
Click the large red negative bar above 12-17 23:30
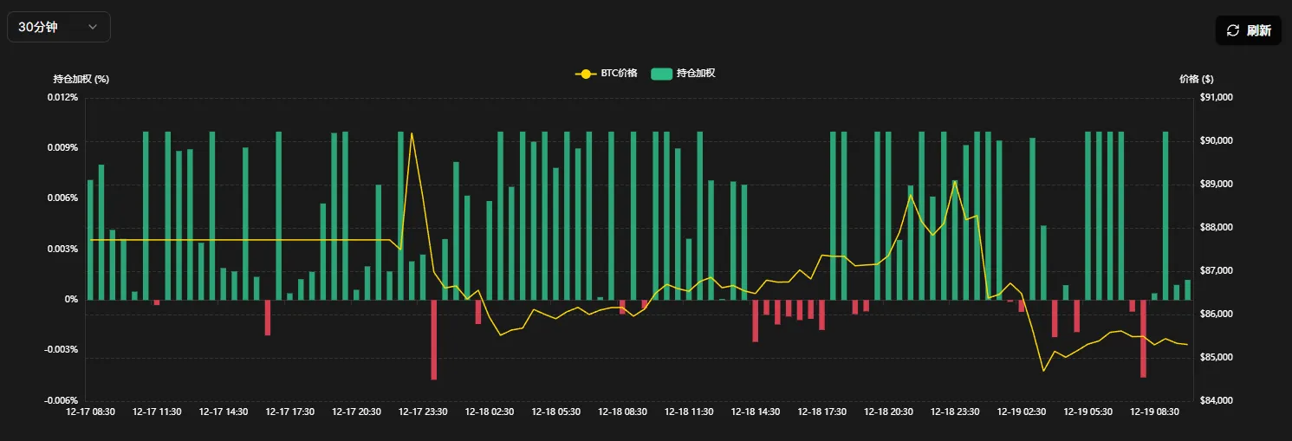pos(434,340)
